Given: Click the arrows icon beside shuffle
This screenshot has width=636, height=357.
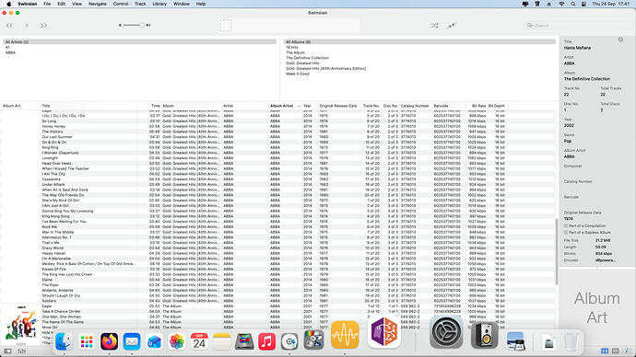Looking at the screenshot, I should click(x=452, y=26).
